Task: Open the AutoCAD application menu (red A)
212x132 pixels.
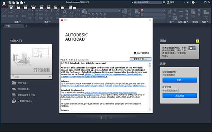Action: [4, 4]
